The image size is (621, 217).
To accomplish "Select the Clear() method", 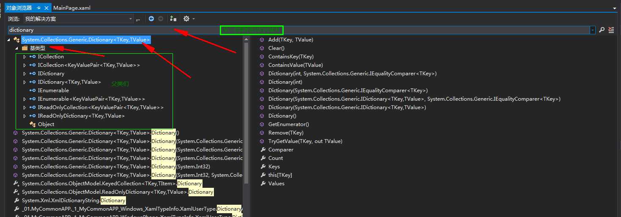I will 276,48.
